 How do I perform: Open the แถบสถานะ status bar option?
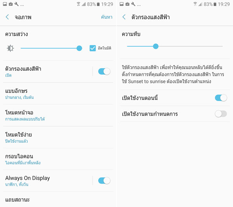[x=58, y=200]
